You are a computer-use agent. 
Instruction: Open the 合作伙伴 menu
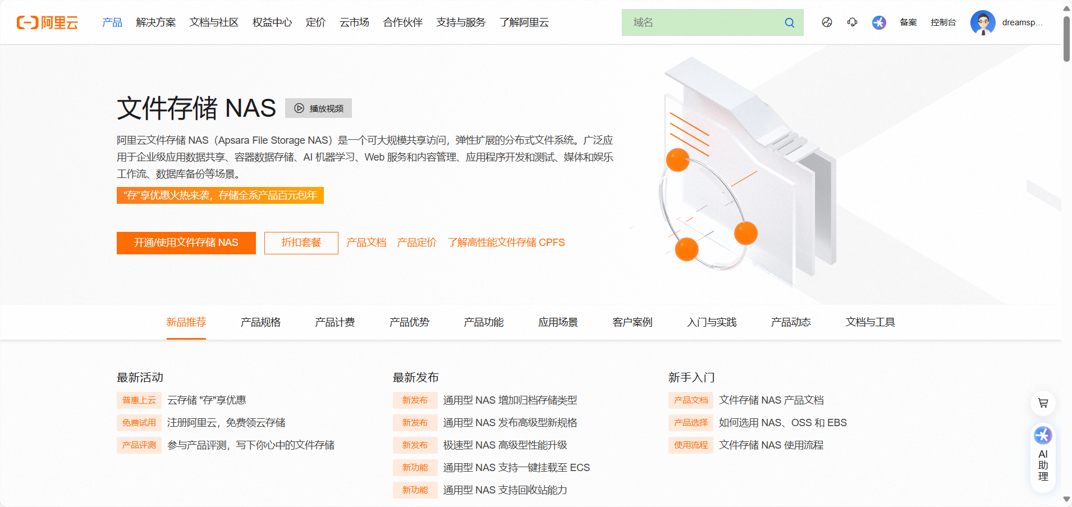pyautogui.click(x=403, y=22)
